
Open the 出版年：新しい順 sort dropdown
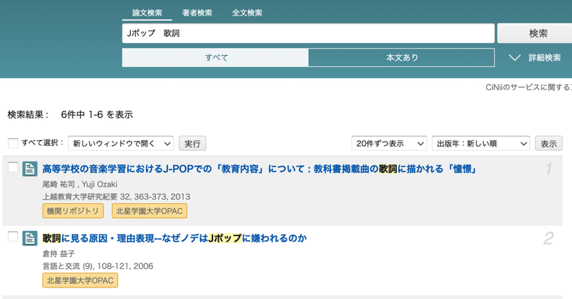480,144
